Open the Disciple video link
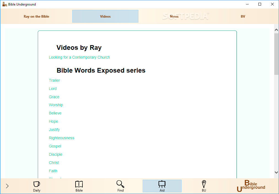The image size is (279, 194). [x=55, y=155]
